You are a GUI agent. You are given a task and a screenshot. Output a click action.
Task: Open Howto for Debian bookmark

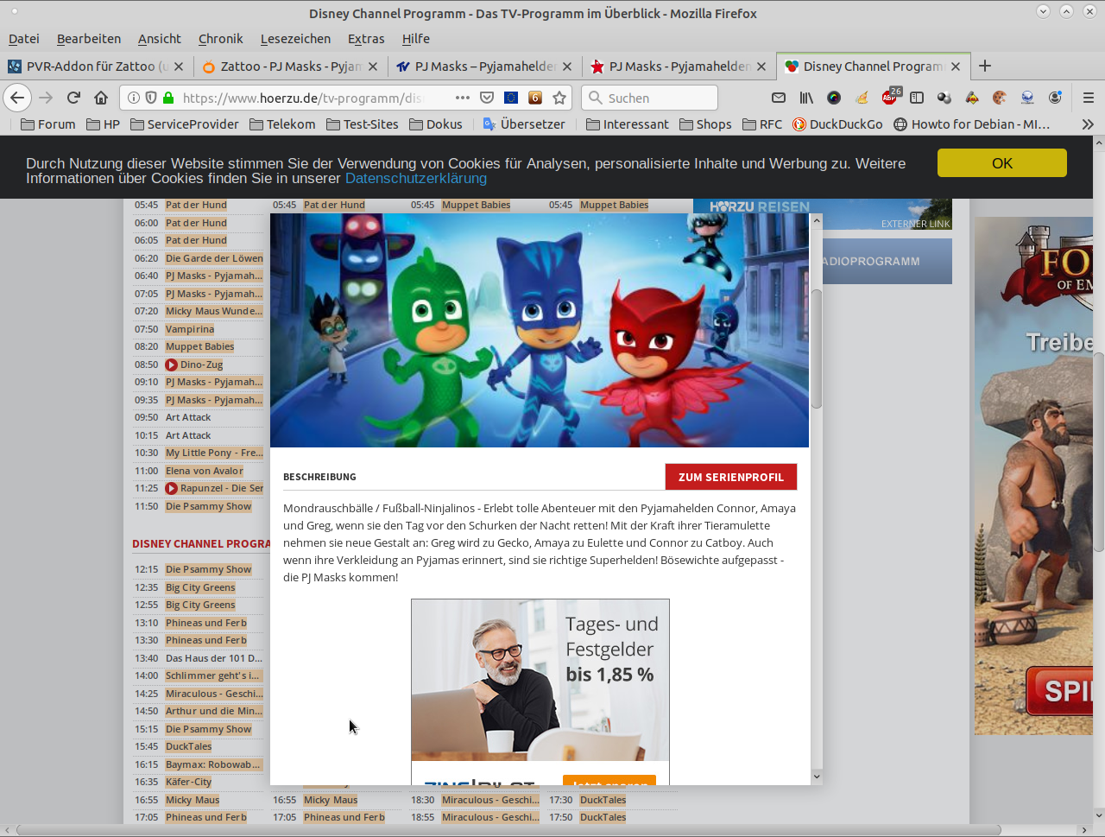[972, 124]
